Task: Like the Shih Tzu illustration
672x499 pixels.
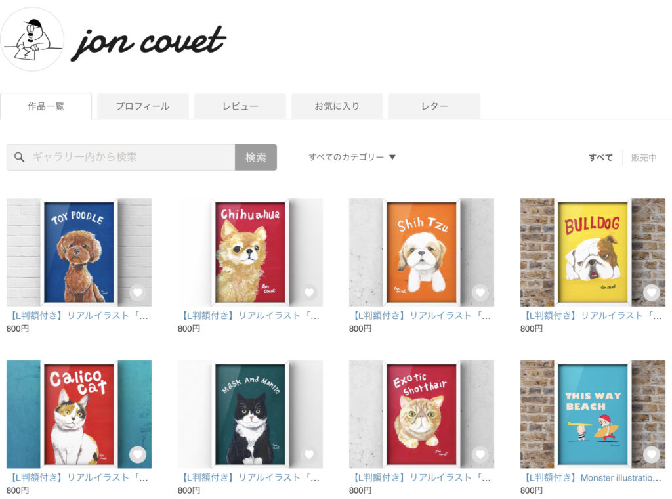Action: pos(480,293)
